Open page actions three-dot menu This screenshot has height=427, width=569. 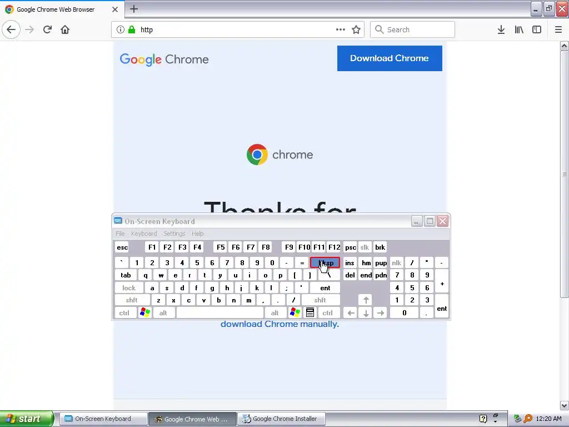pos(341,29)
